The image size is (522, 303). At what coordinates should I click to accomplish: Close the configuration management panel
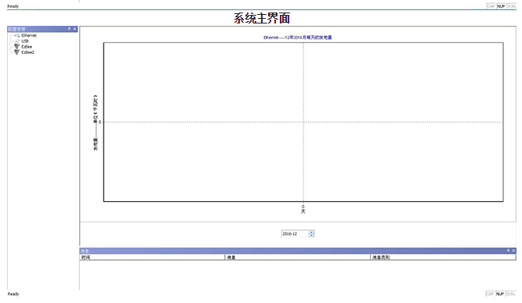(74, 29)
